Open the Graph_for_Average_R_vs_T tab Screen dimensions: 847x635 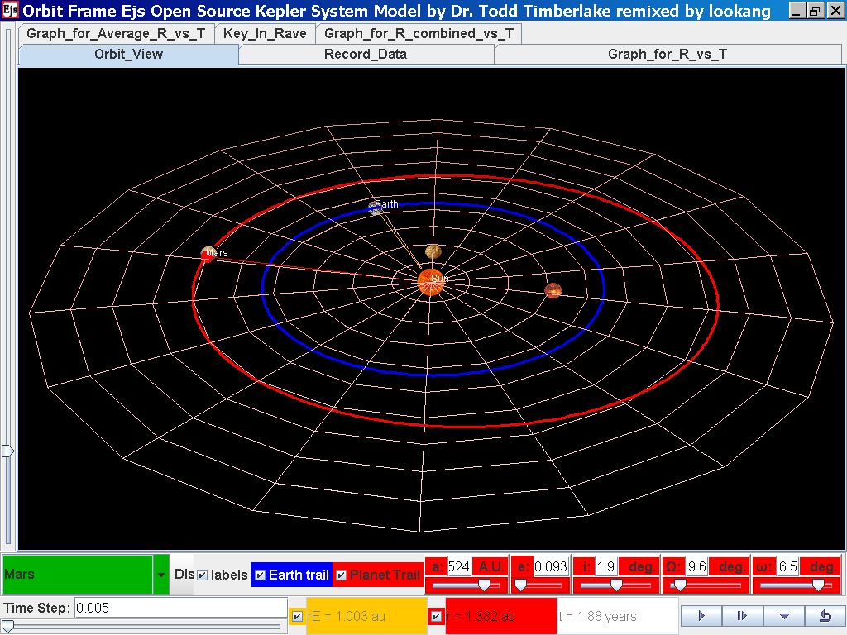(116, 34)
